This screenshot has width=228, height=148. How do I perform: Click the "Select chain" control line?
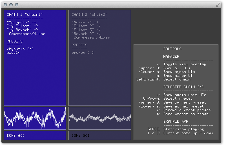(x=163, y=79)
